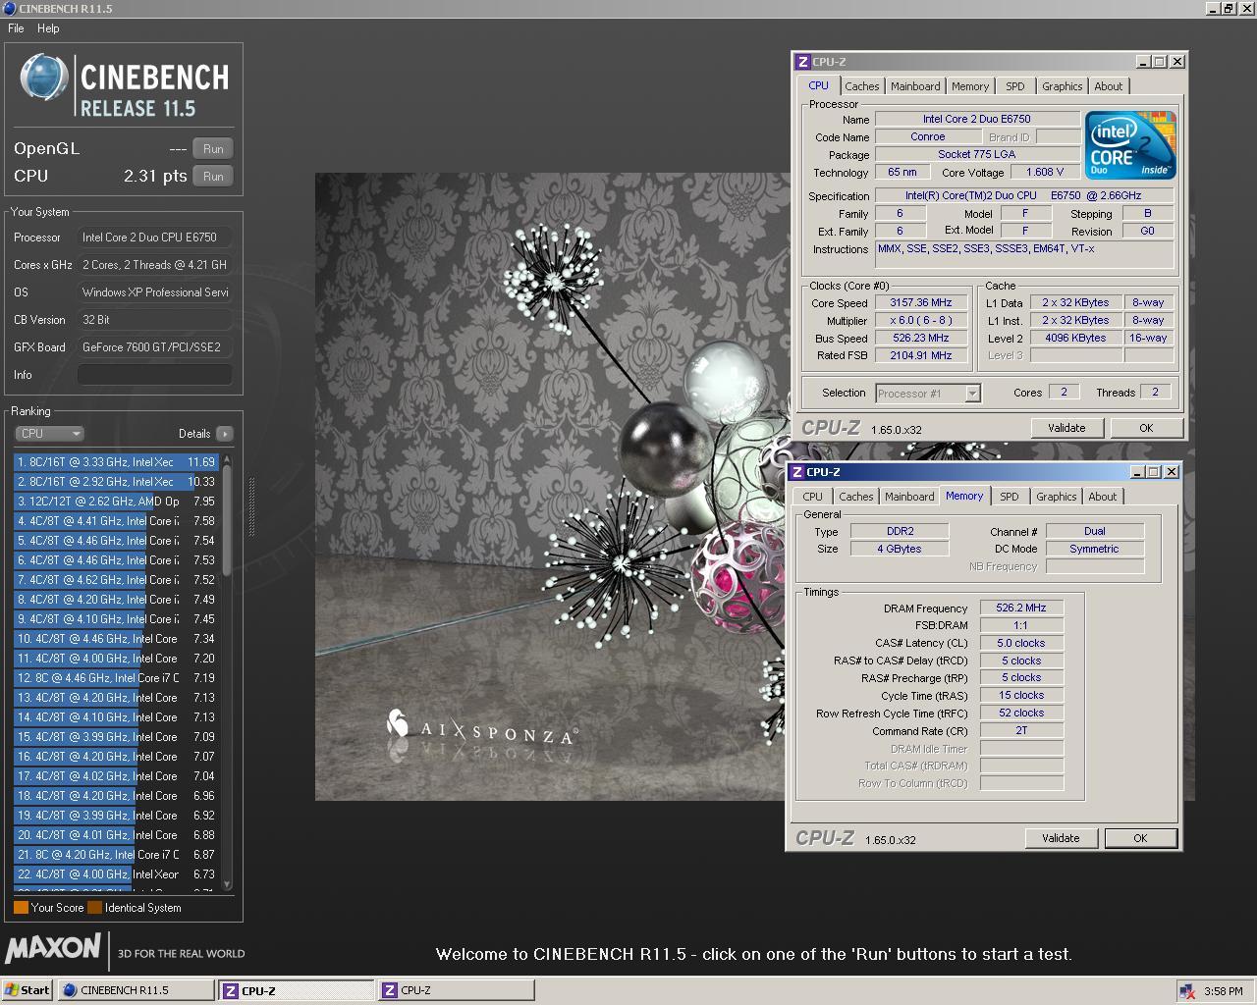Close the upper CPU-Z window

click(x=1177, y=62)
